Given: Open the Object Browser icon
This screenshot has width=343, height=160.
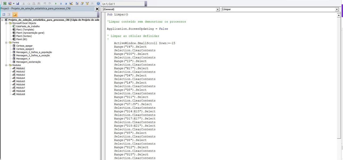Looking at the screenshot, I should coord(87,3).
